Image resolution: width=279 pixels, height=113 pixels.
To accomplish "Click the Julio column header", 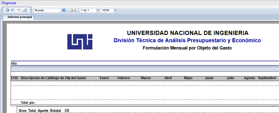I will tap(230, 78).
